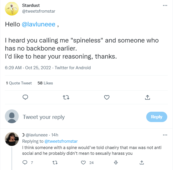Screen dimensions: 173x170
Task: Open more options on Stardust's tweet
Action: click(x=165, y=5)
